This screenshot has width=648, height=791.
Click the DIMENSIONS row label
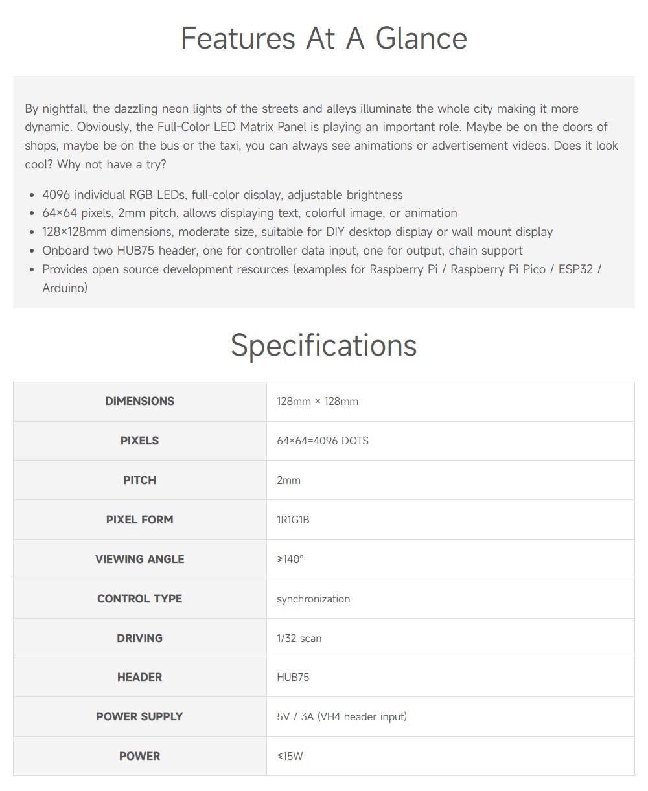pos(139,401)
